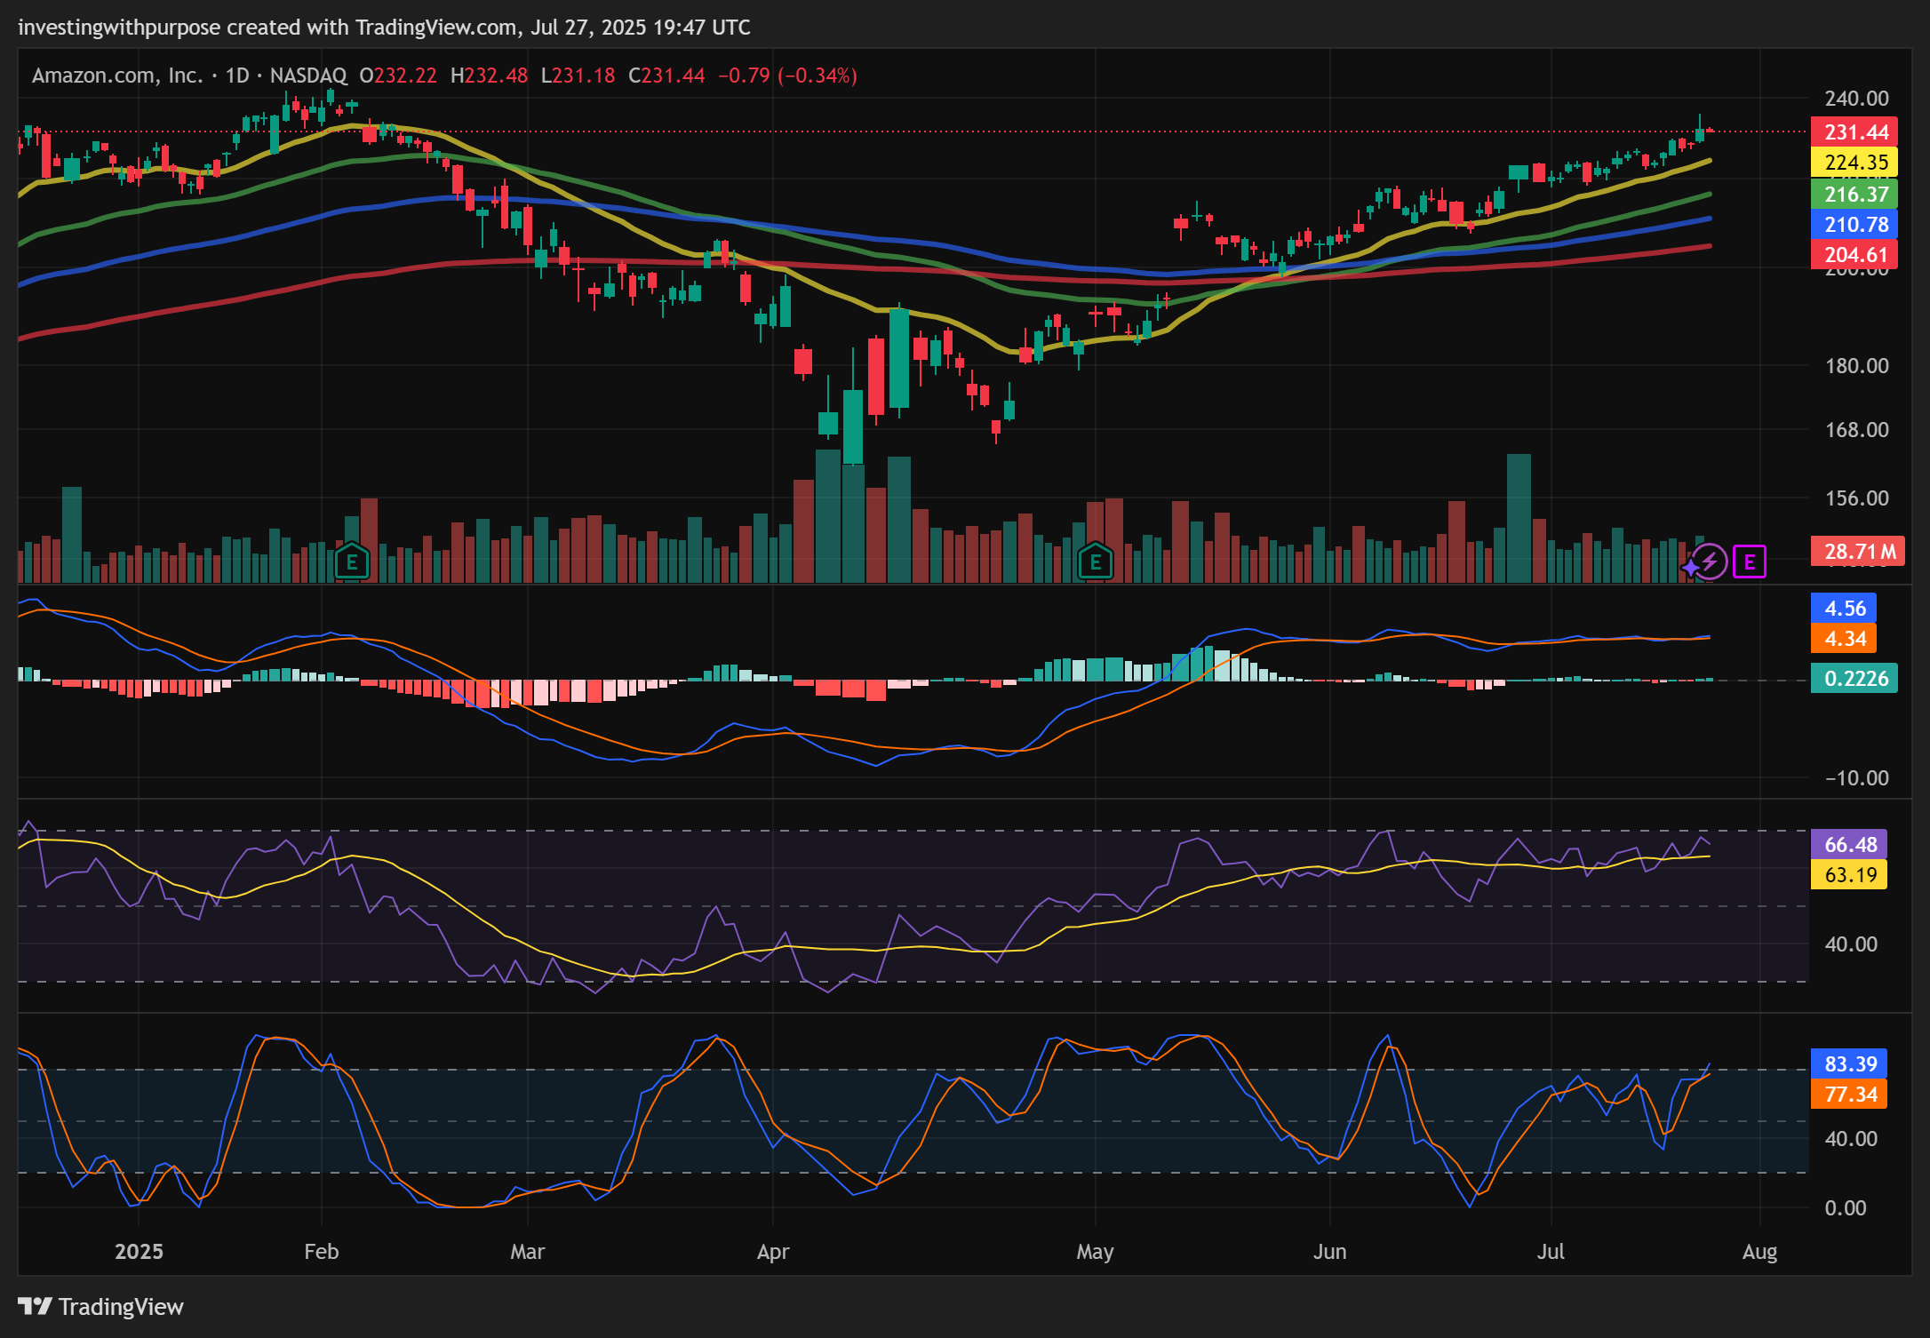Click the yellow 224.35 moving average label
The width and height of the screenshot is (1930, 1338).
1854,163
